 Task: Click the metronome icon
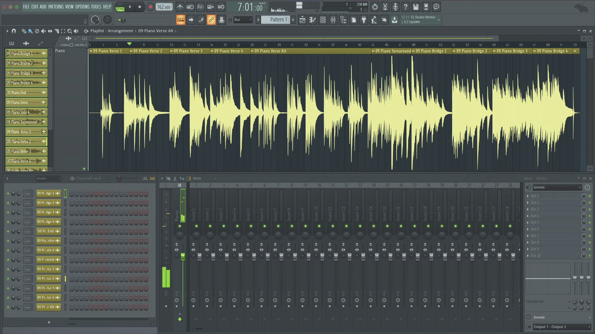click(179, 7)
